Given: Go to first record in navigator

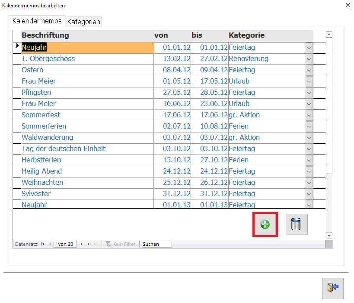Looking at the screenshot, I should (43, 244).
